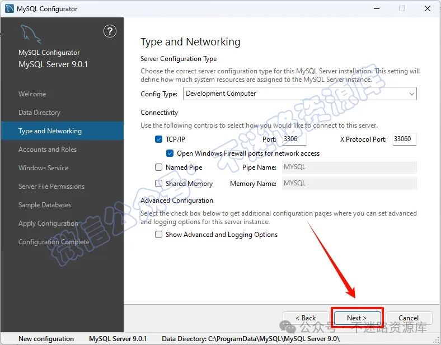Click the Next button
The height and width of the screenshot is (345, 441).
point(357,318)
